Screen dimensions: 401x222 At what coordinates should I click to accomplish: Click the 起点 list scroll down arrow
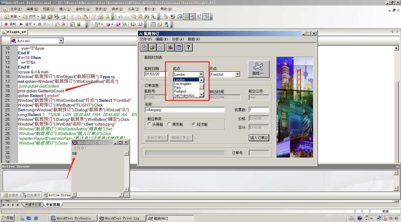pyautogui.click(x=201, y=95)
